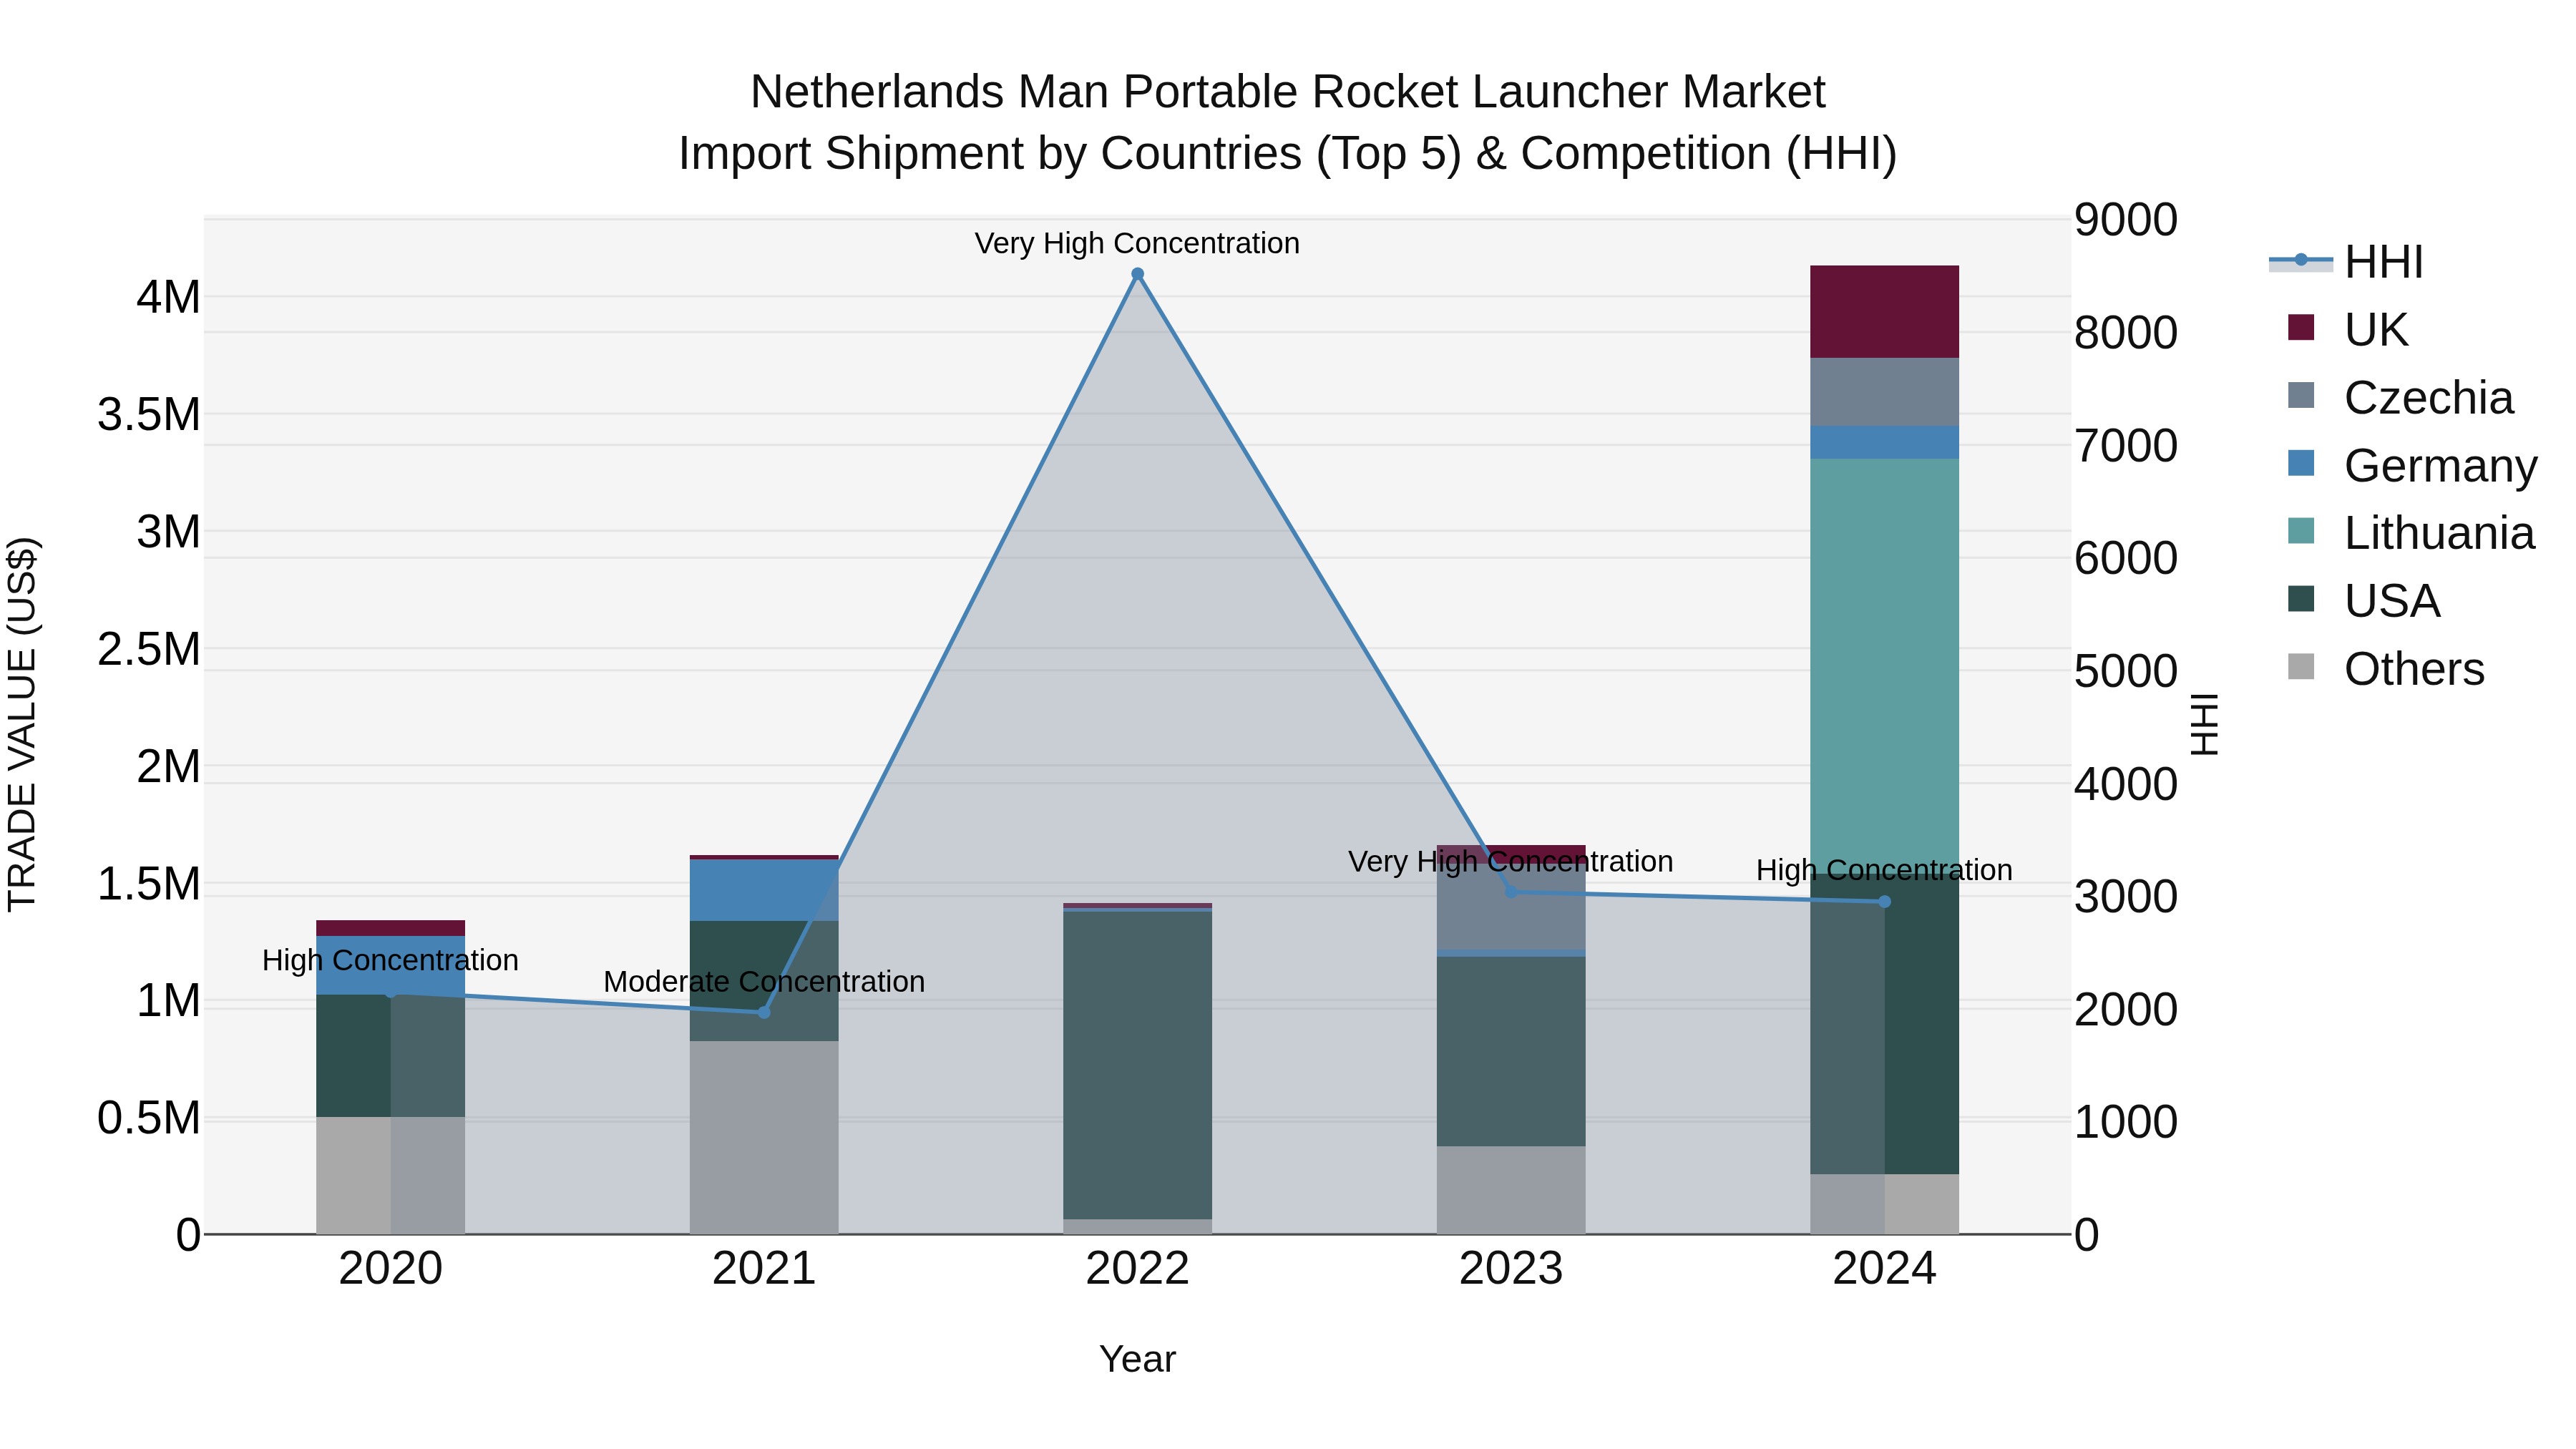The image size is (2576, 1449).
Task: Click the '4M' y-axis tick label
Action: [168, 297]
